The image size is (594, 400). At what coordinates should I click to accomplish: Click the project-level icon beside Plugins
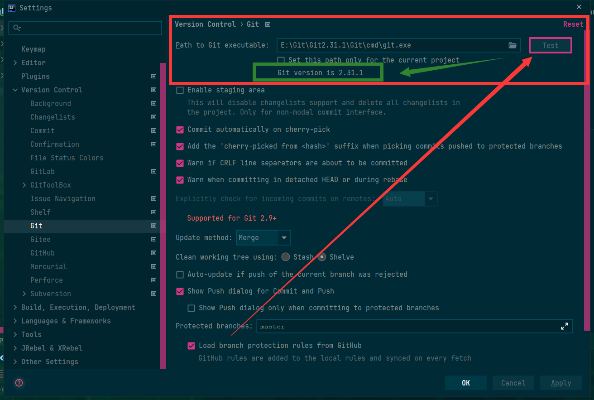[x=154, y=76]
